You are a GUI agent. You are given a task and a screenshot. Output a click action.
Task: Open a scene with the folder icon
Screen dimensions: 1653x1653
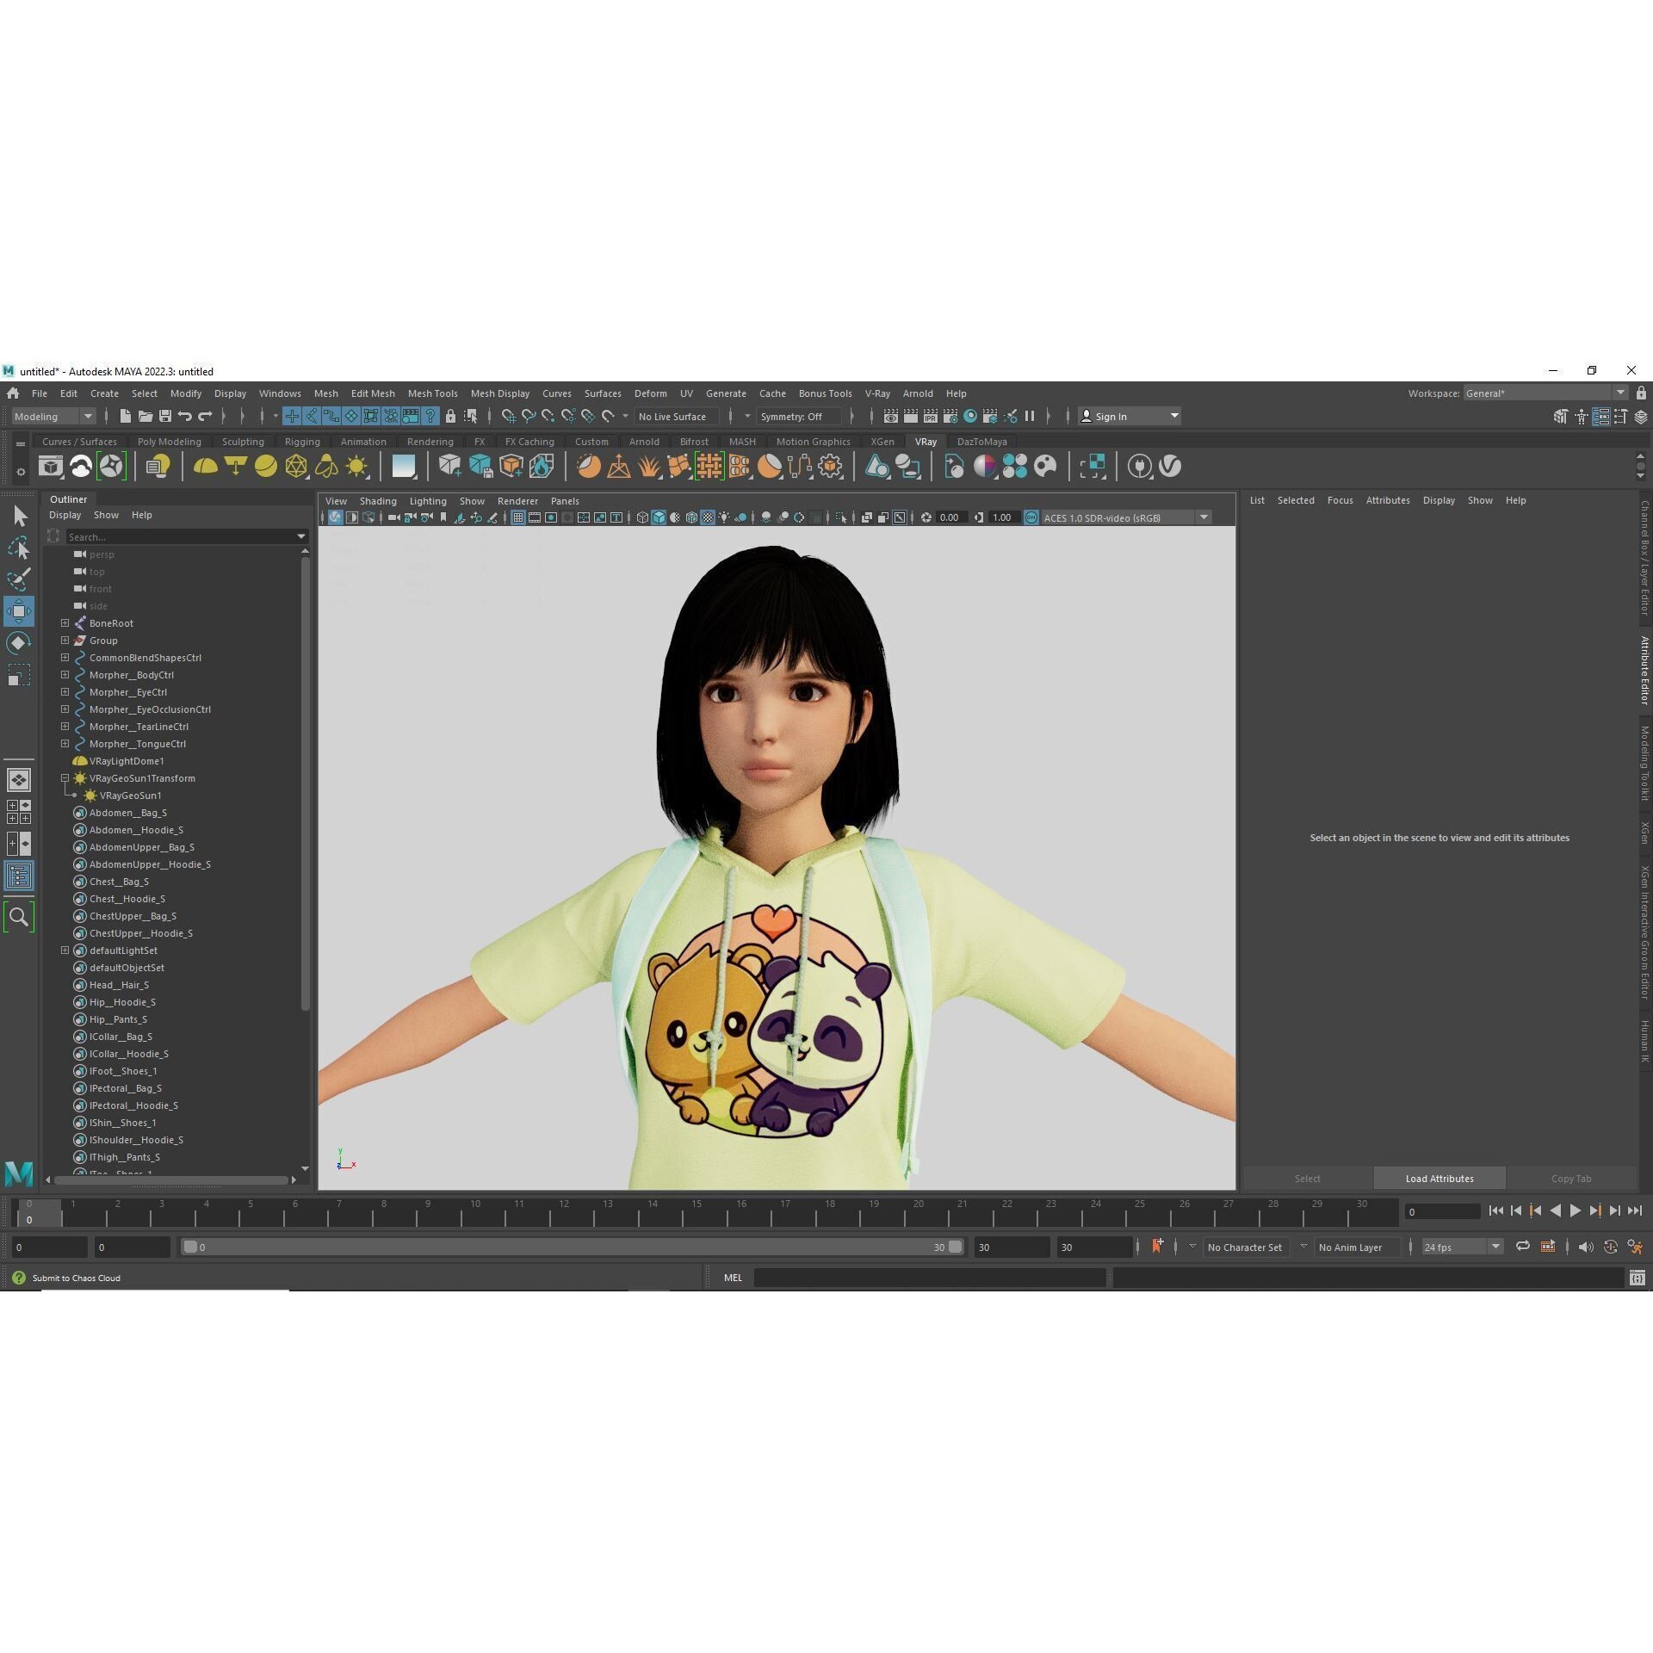(145, 417)
